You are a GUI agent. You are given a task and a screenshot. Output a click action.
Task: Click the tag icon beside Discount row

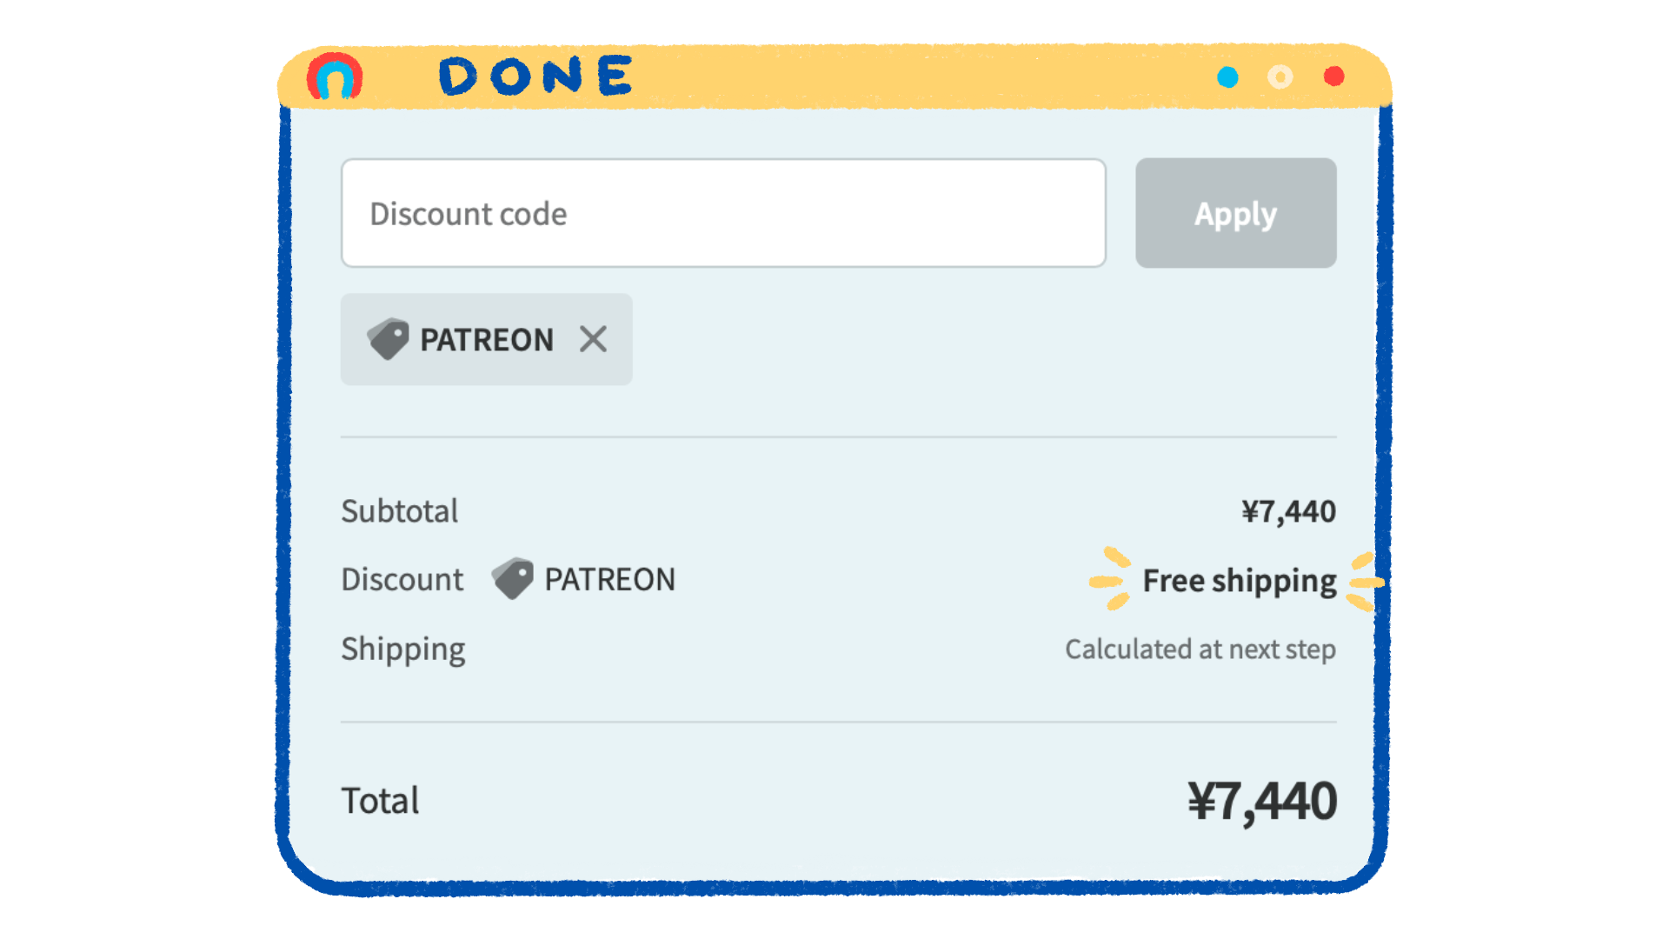tap(512, 578)
